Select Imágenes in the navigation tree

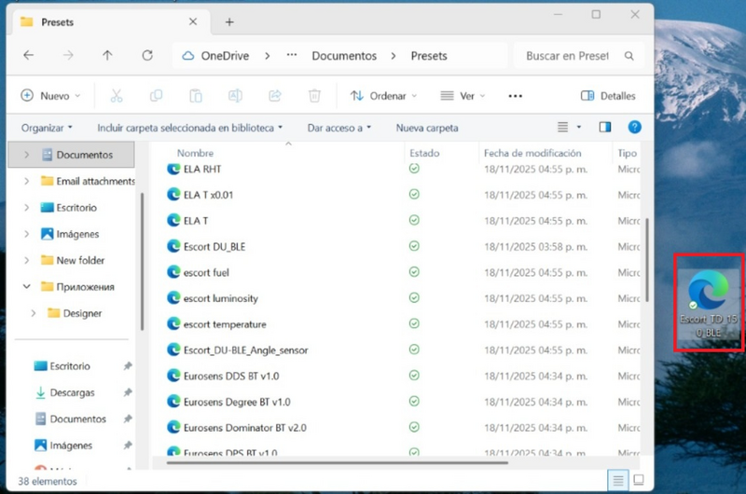click(x=77, y=234)
